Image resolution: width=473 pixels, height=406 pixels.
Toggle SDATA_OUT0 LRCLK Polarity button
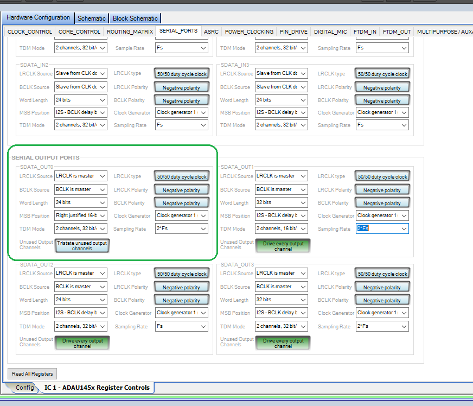pos(182,190)
